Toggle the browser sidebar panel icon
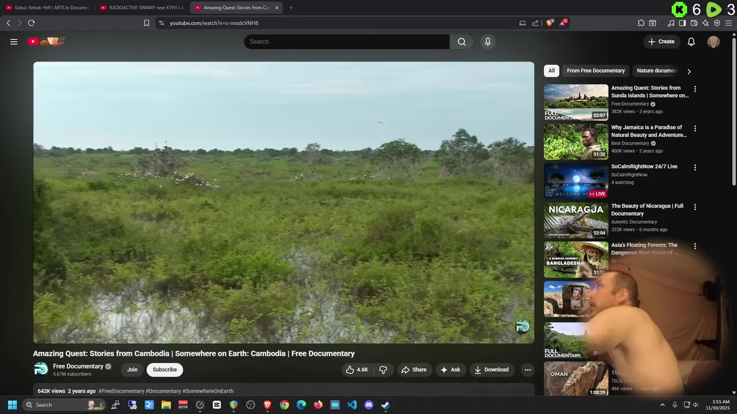 (682, 23)
